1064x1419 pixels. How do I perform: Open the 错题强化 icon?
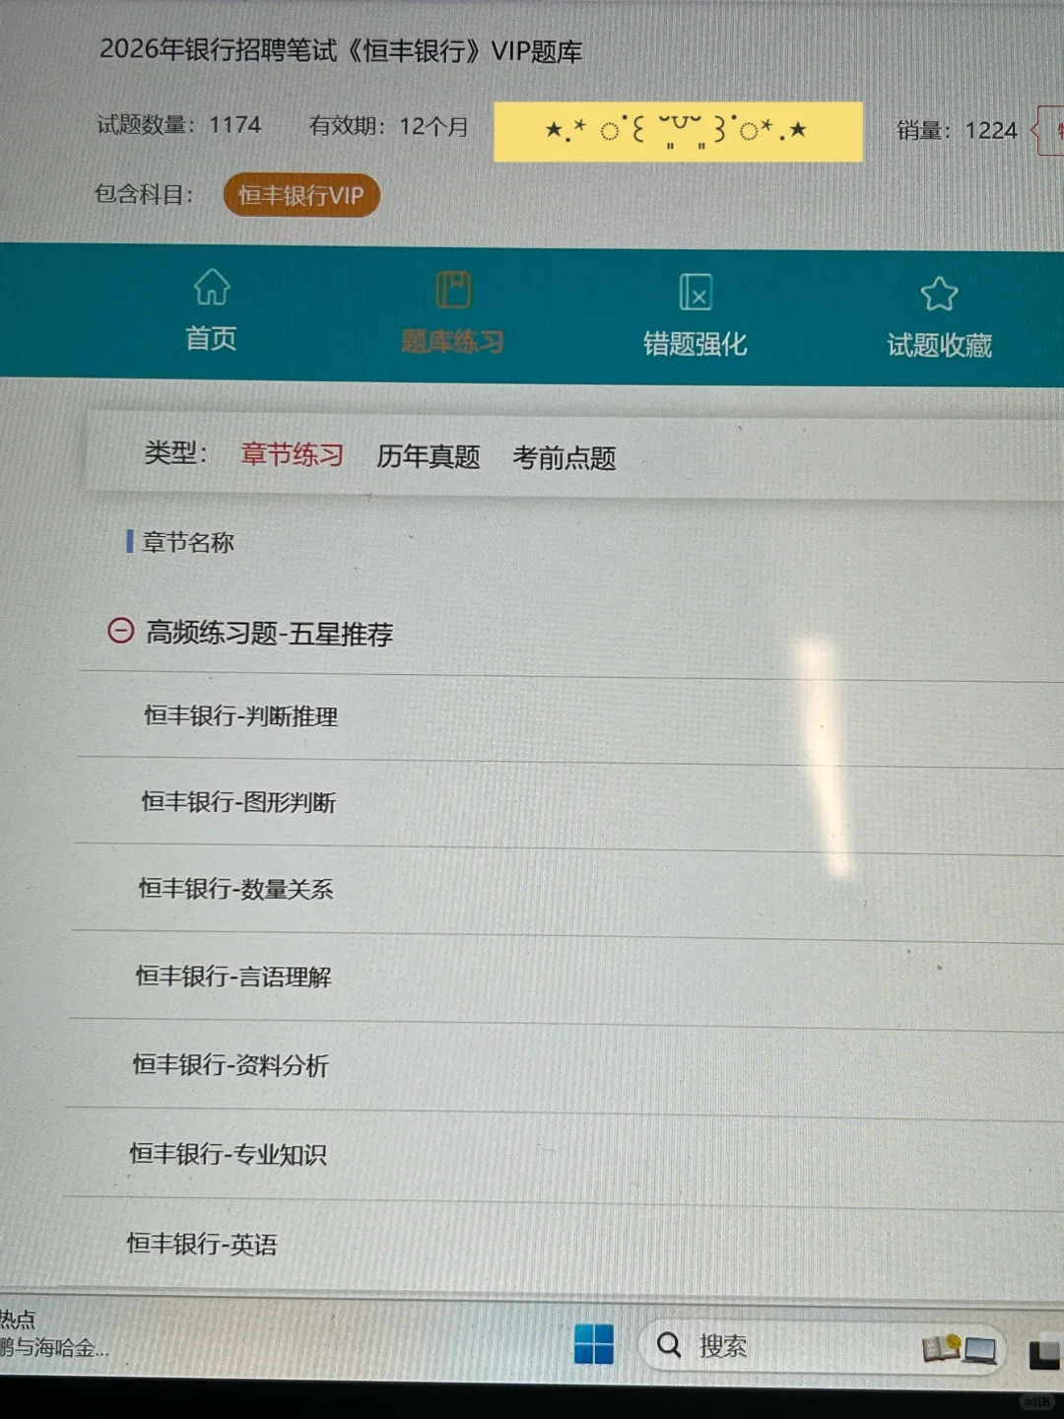696,293
